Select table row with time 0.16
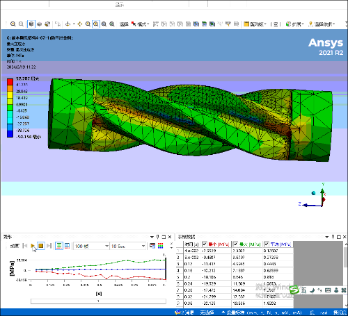 click(235, 270)
